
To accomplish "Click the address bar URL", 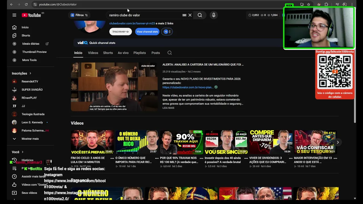I will point(58,5).
